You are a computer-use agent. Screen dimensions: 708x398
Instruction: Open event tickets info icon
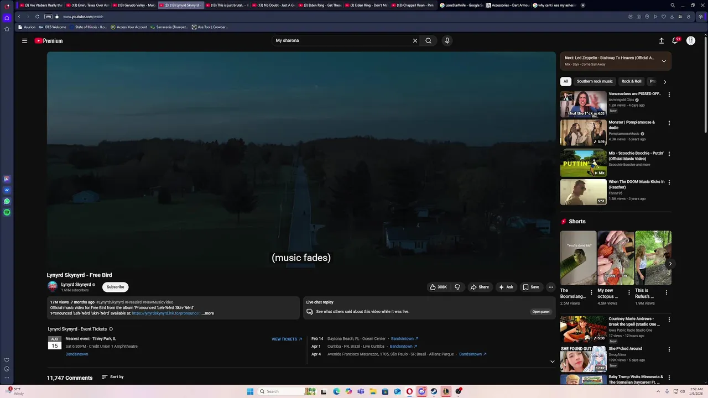(x=111, y=329)
